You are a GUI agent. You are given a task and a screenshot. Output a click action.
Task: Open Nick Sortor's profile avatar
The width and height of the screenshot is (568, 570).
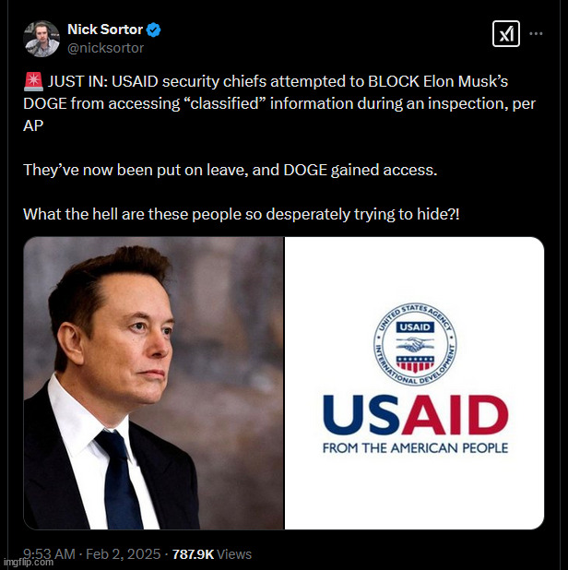tap(41, 39)
